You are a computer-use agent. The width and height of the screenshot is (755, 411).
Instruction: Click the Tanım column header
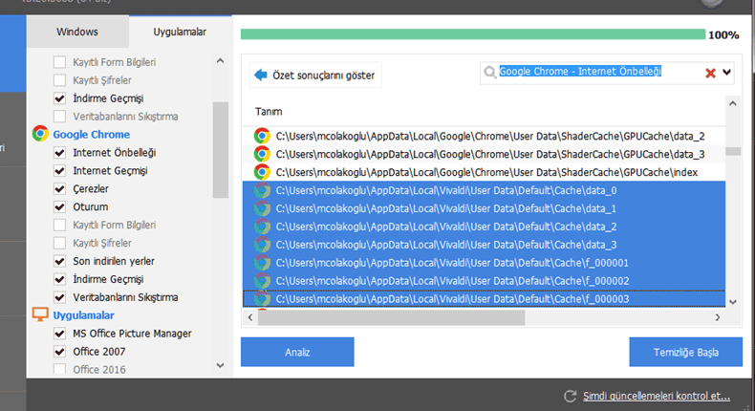tap(269, 111)
